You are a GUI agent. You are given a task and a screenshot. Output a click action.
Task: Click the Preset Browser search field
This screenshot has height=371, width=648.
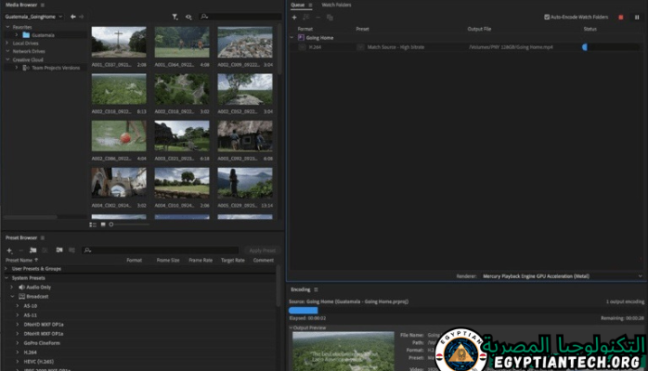(161, 250)
